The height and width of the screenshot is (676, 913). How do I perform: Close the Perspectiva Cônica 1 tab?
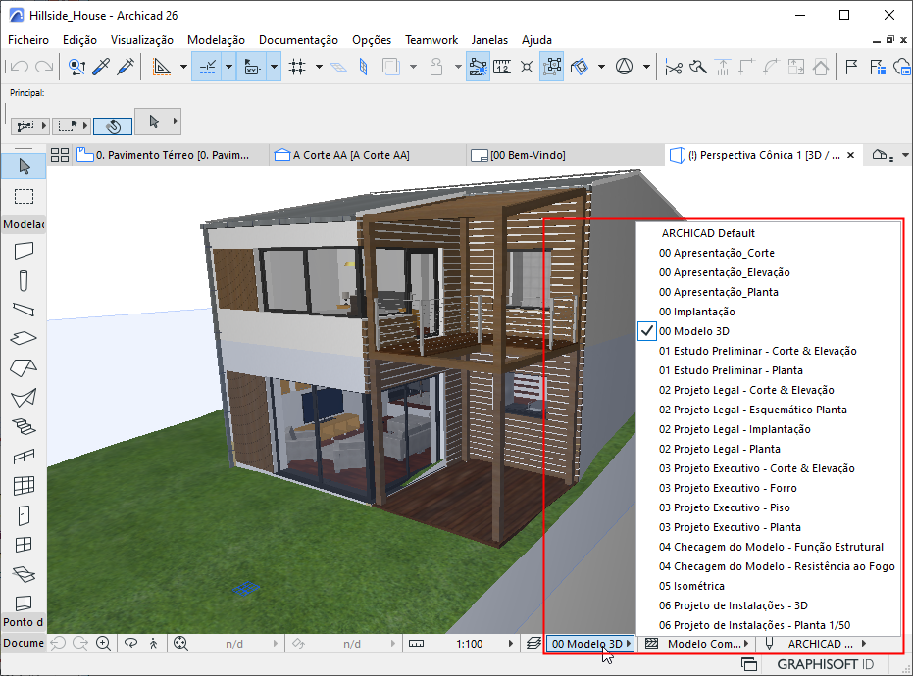850,155
